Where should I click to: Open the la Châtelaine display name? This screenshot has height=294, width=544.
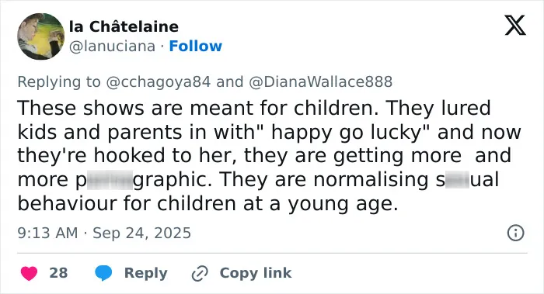[x=124, y=26]
